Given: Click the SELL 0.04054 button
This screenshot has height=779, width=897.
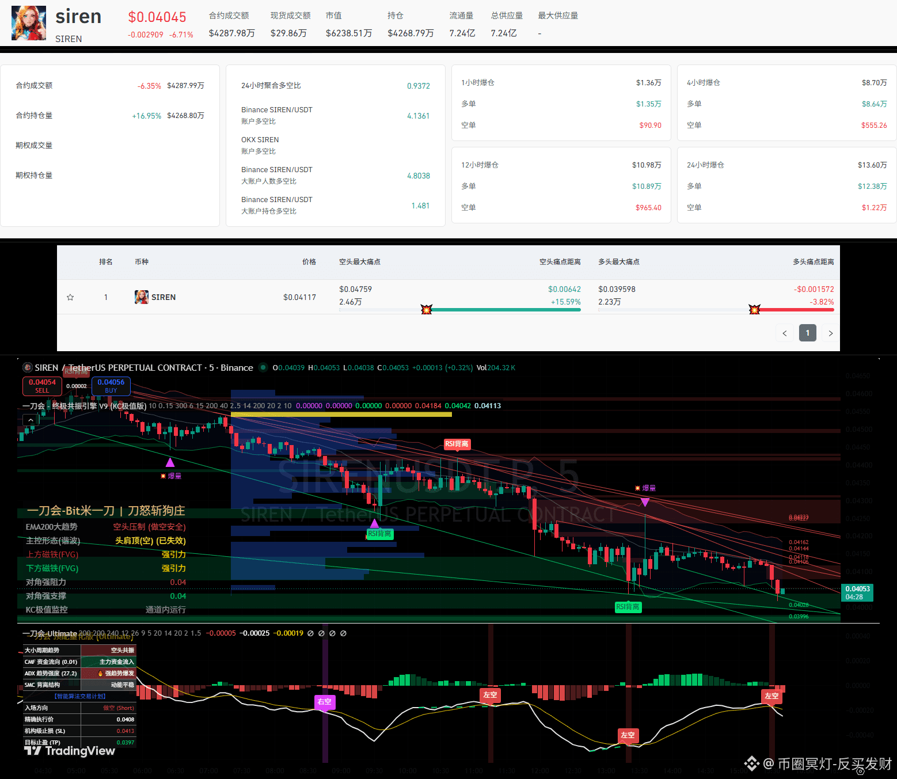Looking at the screenshot, I should 42,386.
